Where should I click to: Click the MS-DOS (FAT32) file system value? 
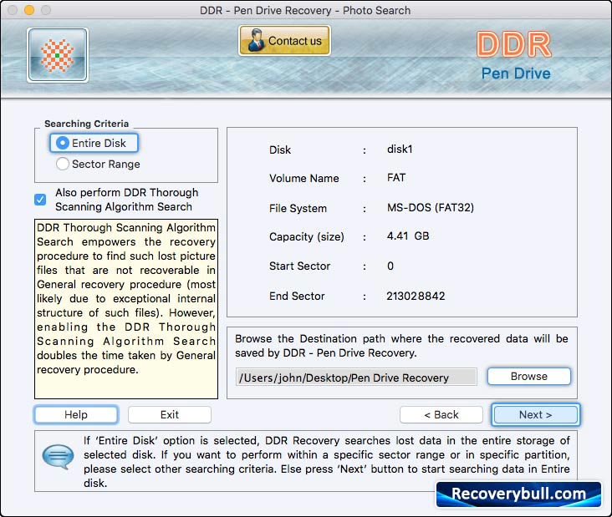click(431, 207)
